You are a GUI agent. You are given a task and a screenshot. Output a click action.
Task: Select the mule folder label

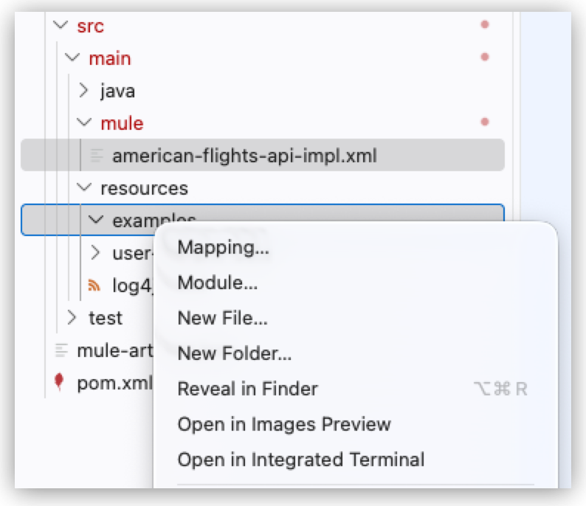click(123, 123)
